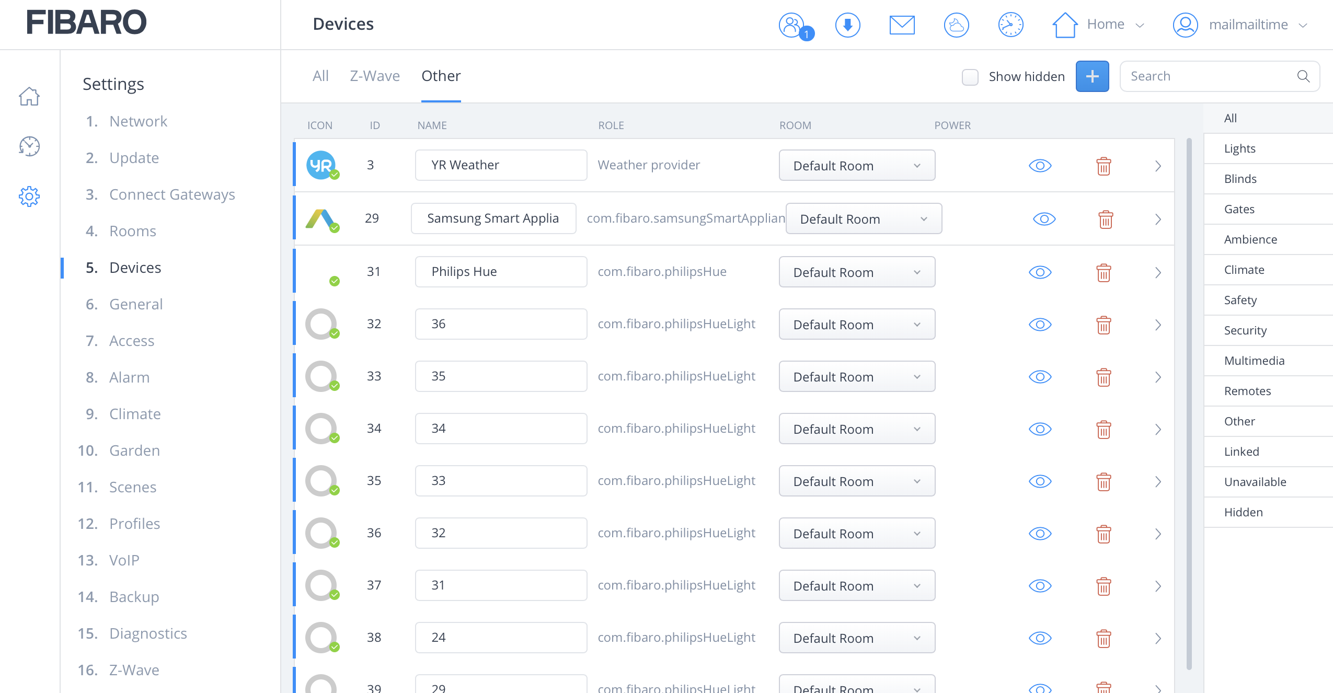The width and height of the screenshot is (1333, 693).
Task: Click the device list vertical scrollbar
Action: [1189, 403]
